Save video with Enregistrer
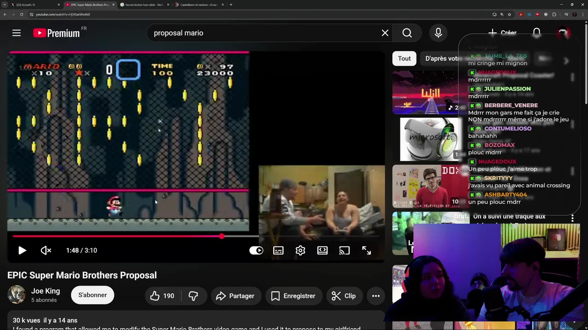Viewport: 588px width, 330px height. [293, 296]
